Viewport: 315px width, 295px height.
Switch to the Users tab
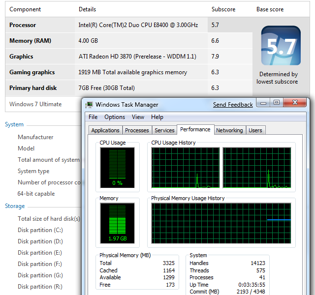click(x=255, y=130)
